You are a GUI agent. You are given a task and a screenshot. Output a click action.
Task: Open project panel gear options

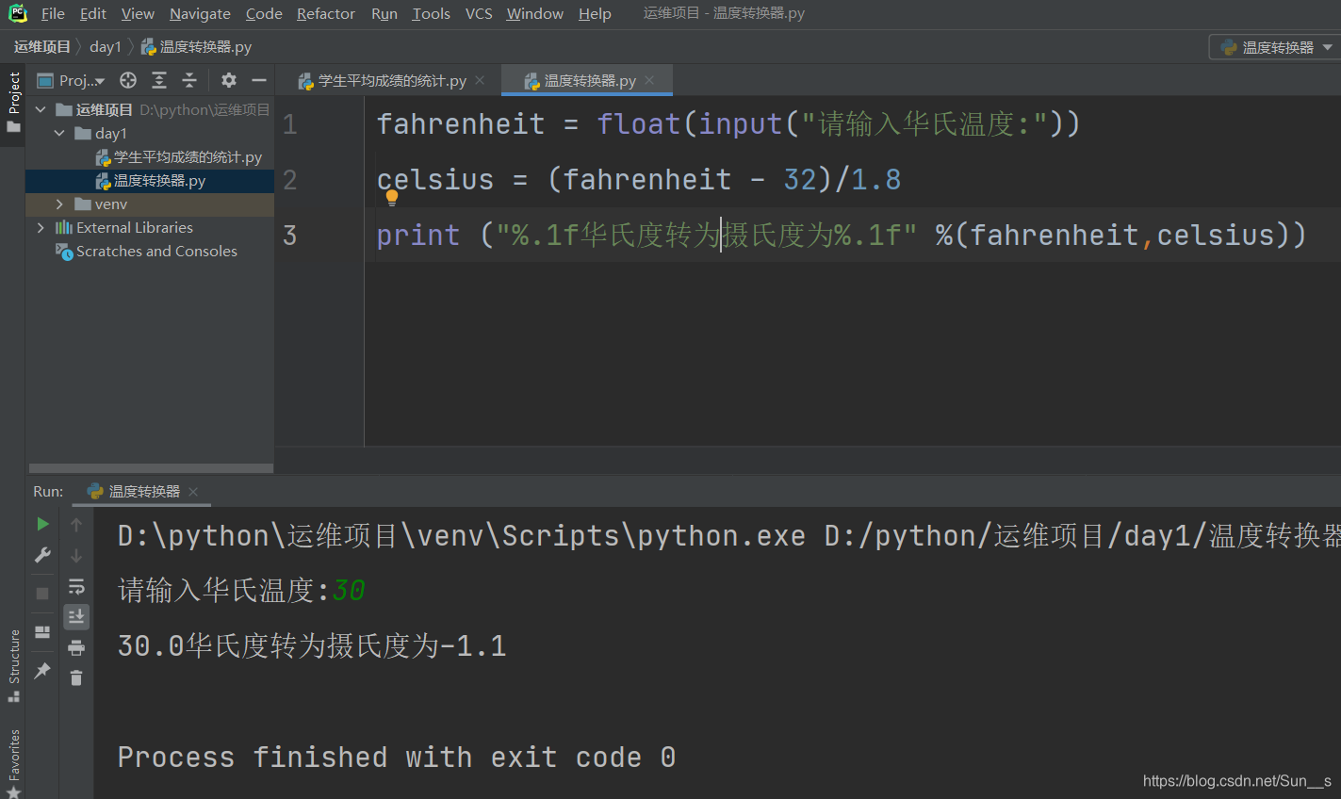click(229, 80)
